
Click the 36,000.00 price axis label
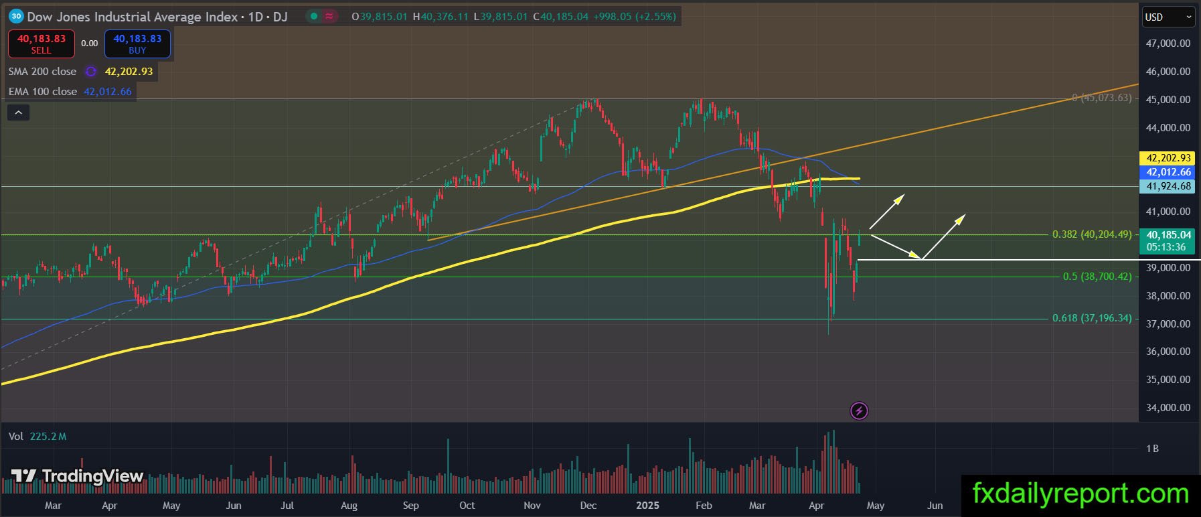tap(1168, 352)
